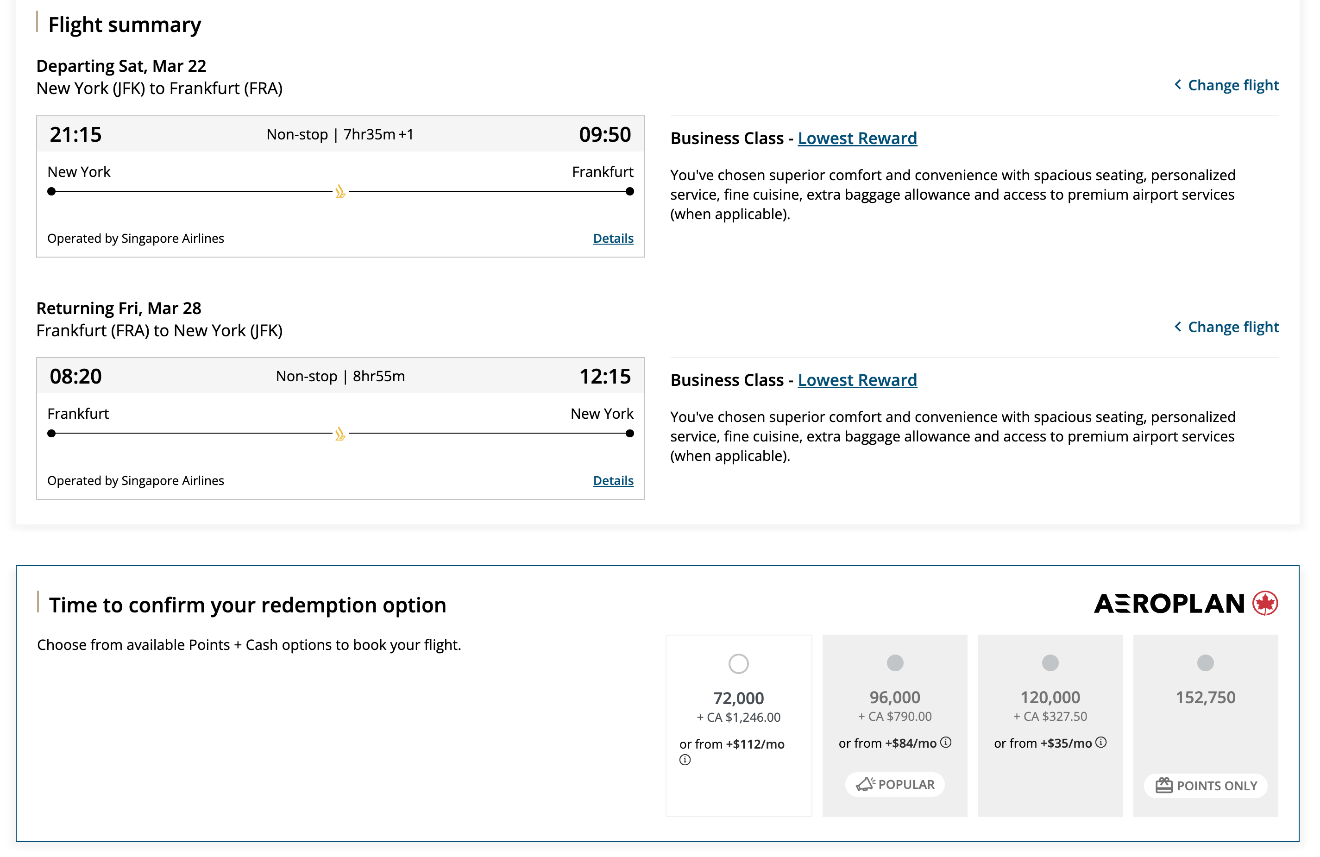Click the 09:50 arrival time
Screen dimensions: 1320x857
604,135
